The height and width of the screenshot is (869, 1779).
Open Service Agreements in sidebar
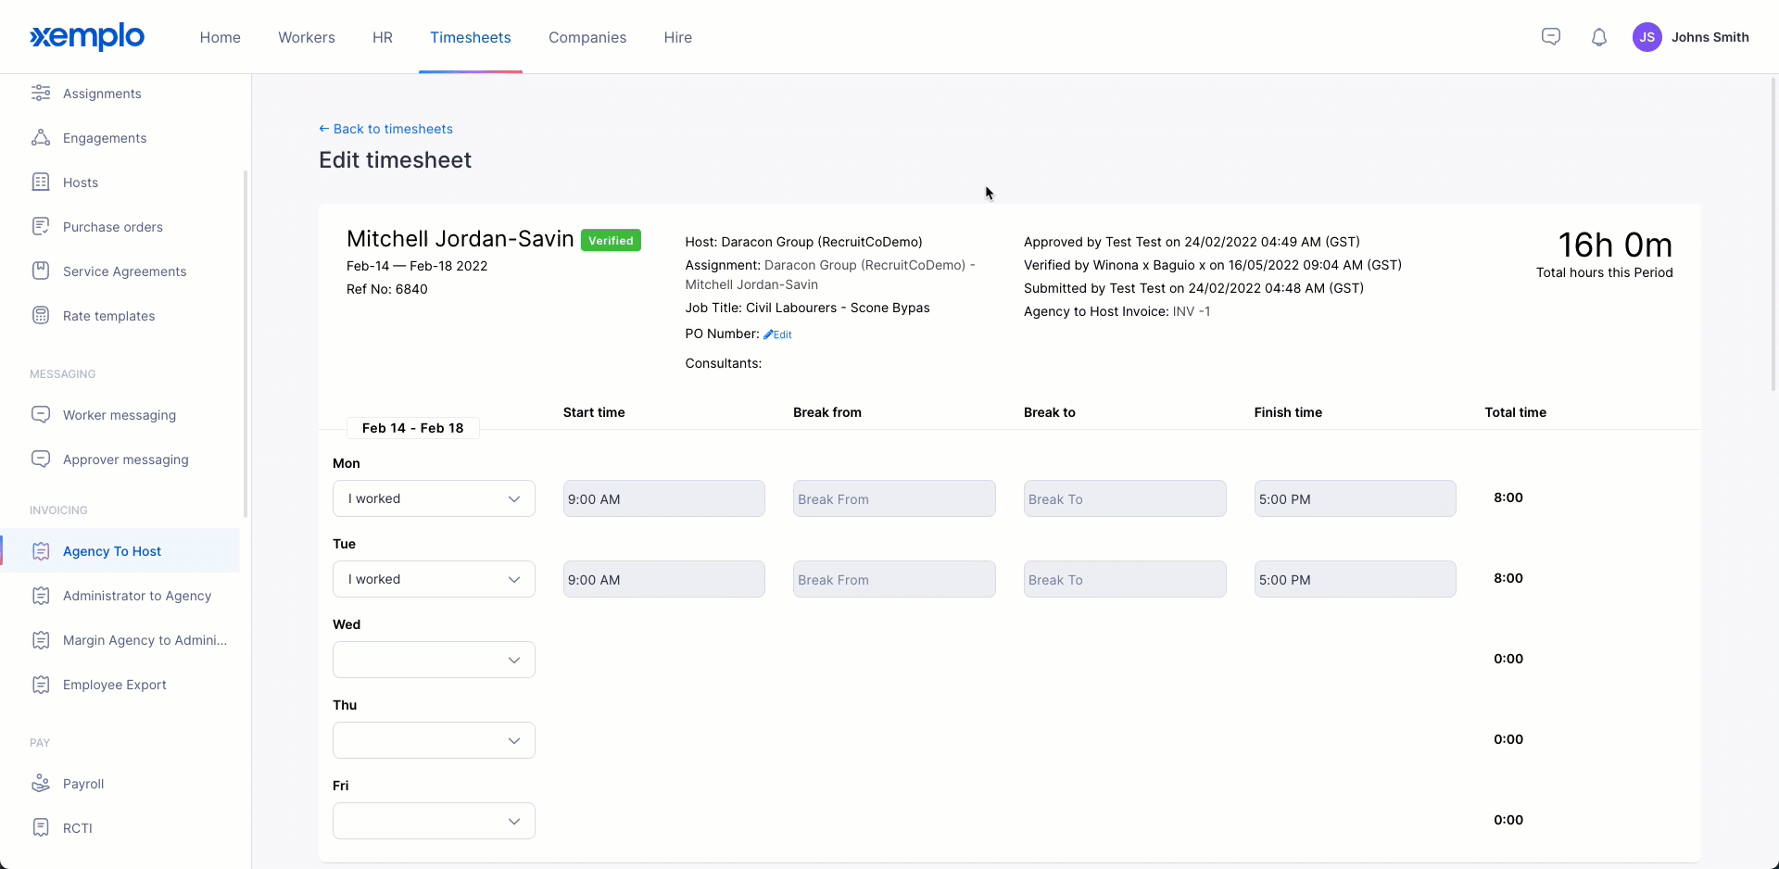pos(125,271)
